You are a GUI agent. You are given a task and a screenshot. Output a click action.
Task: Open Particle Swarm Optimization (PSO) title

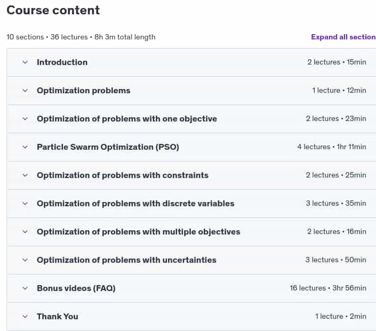[x=108, y=147]
